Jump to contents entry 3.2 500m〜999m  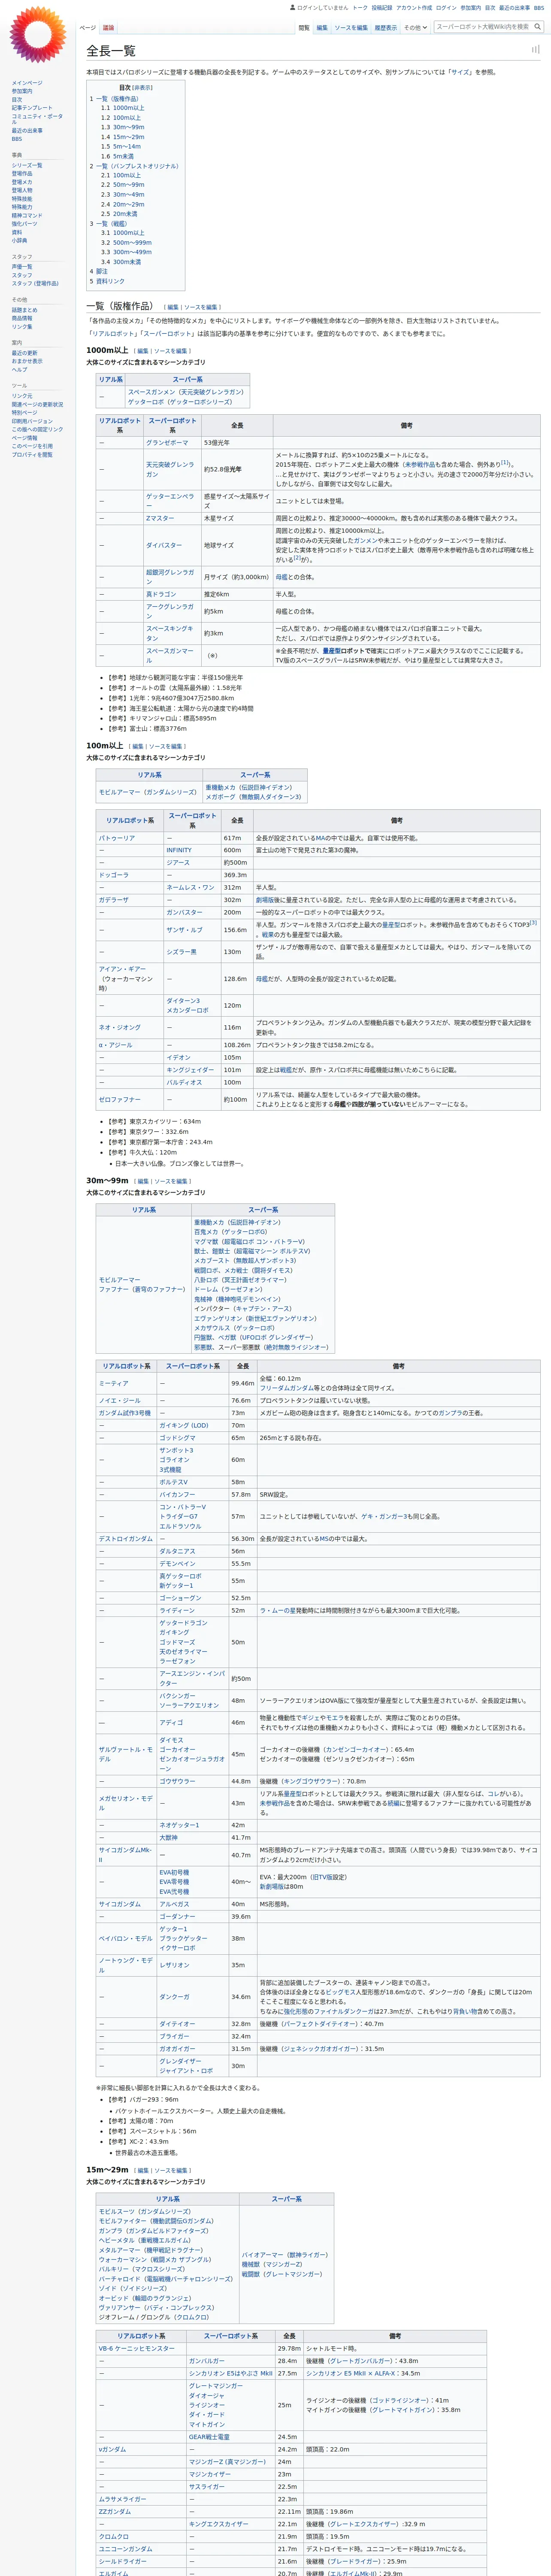point(126,242)
